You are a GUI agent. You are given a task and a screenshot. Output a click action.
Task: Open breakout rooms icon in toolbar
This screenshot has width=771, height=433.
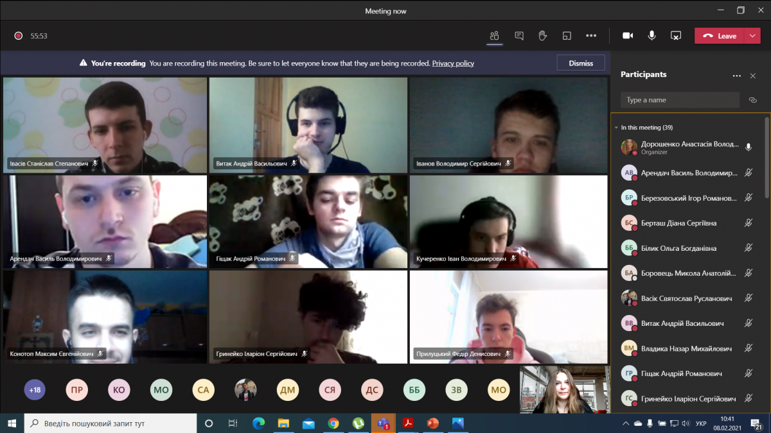(567, 36)
